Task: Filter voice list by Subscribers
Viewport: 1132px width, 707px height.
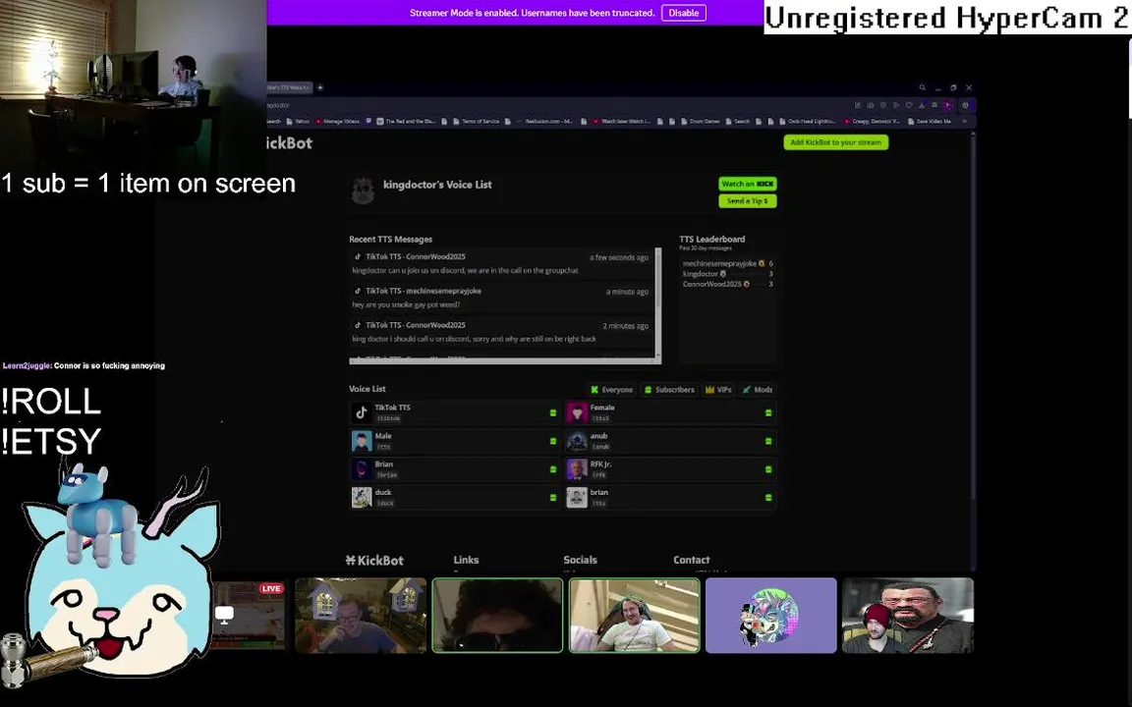Action: (x=669, y=390)
